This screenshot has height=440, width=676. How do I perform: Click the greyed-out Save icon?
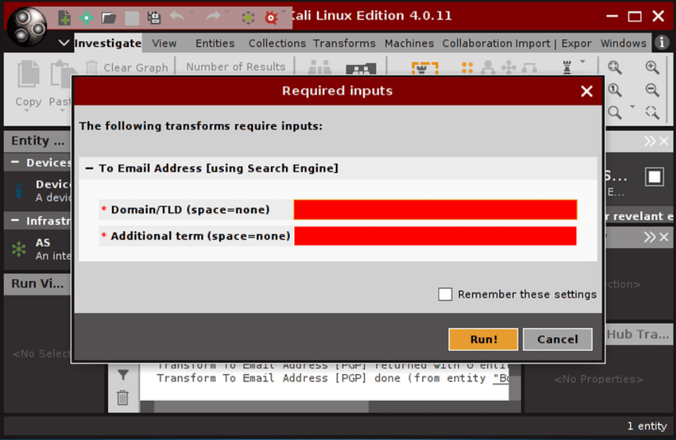click(x=132, y=18)
